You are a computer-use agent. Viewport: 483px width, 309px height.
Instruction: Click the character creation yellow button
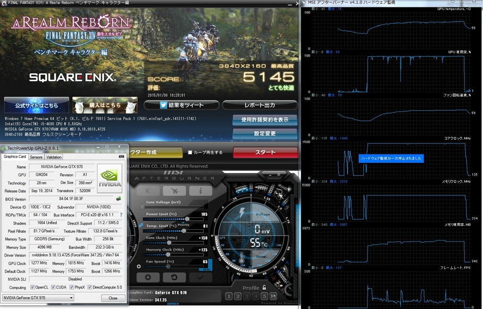pos(156,152)
